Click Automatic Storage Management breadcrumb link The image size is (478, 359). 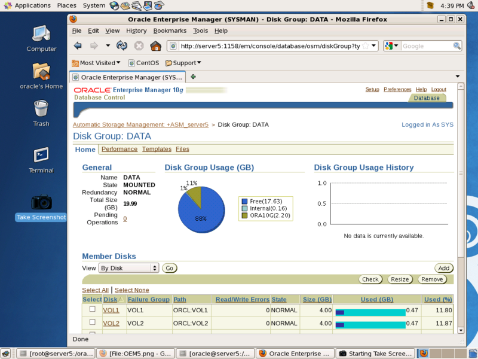coord(140,124)
